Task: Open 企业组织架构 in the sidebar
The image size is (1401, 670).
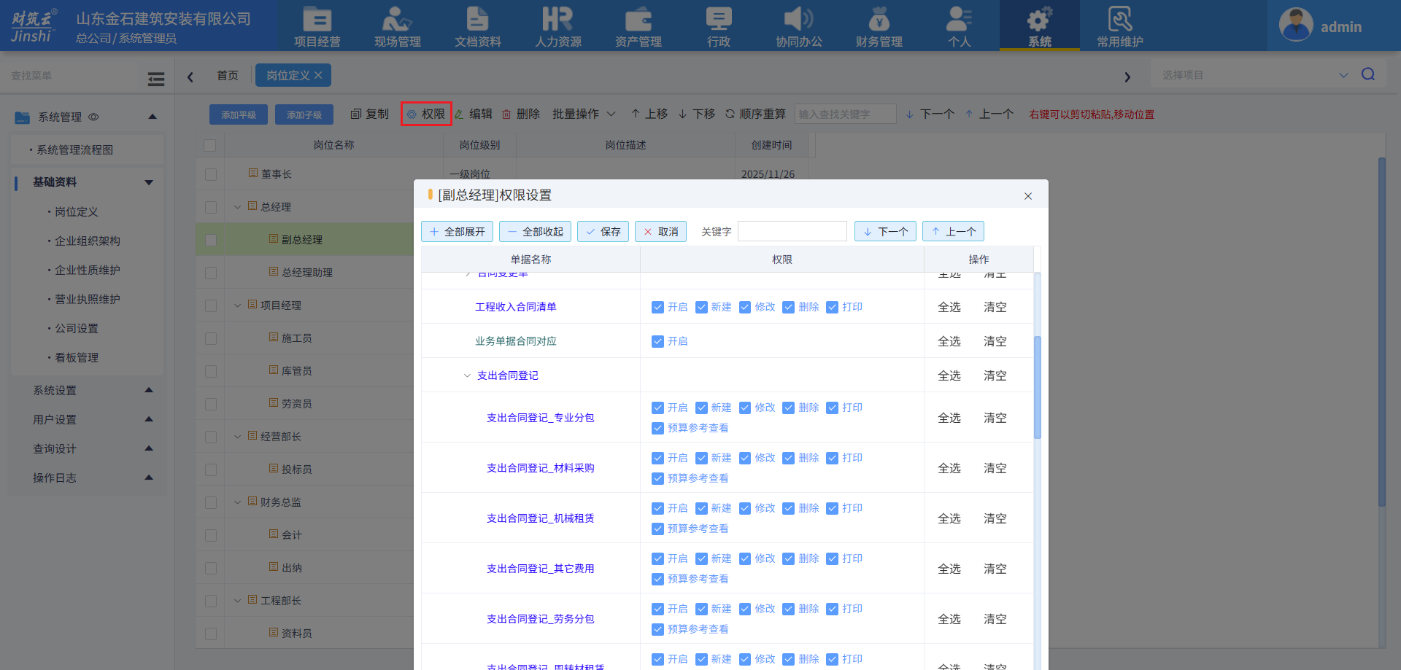Action: click(x=88, y=241)
